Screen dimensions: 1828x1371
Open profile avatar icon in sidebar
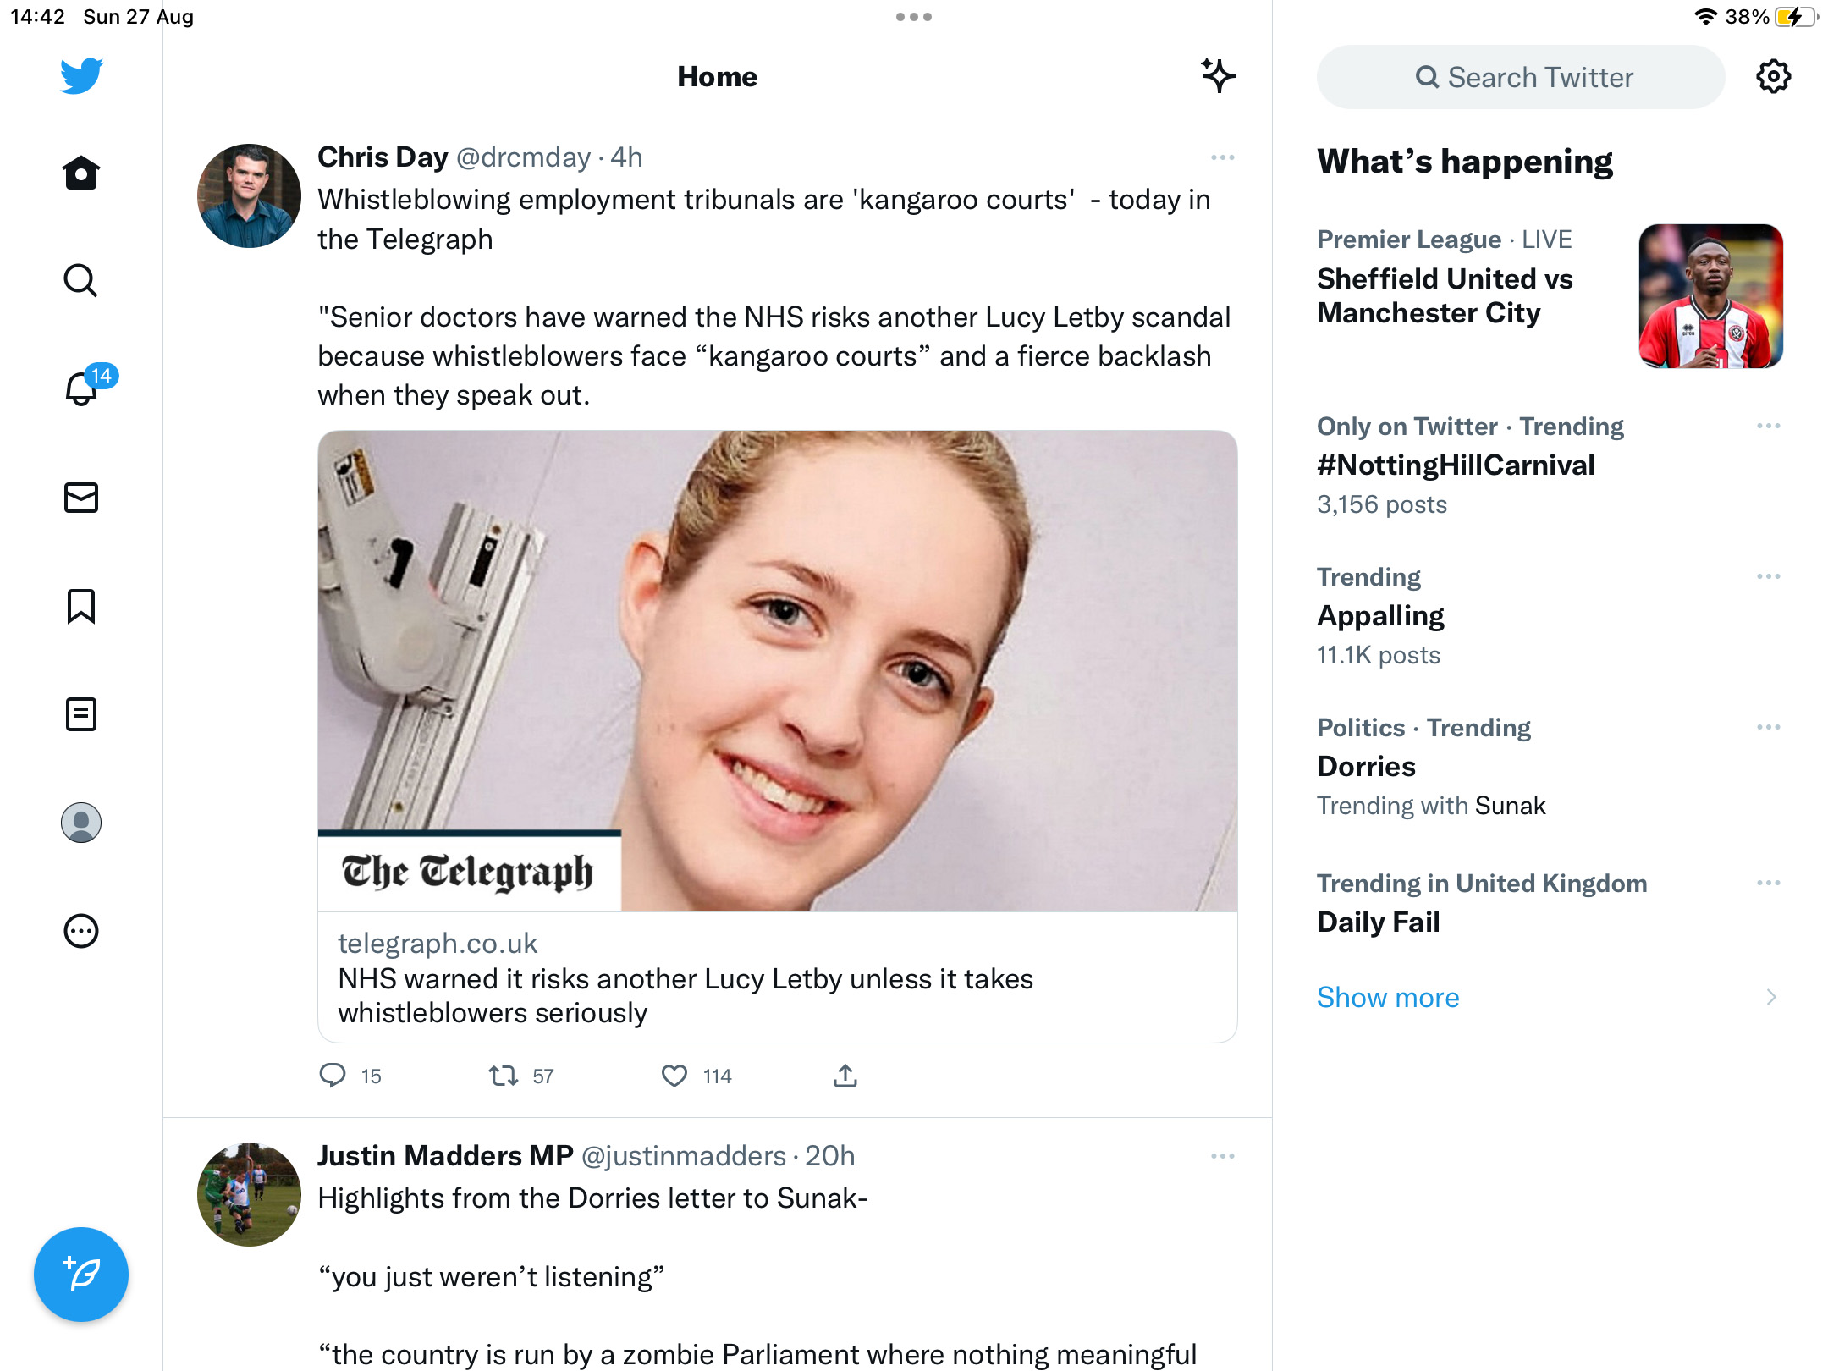click(x=81, y=823)
